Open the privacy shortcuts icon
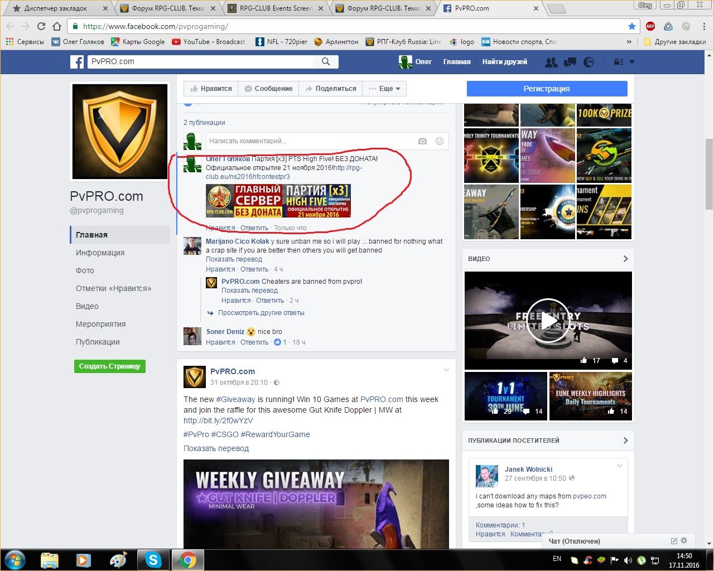The image size is (714, 571). [x=619, y=62]
